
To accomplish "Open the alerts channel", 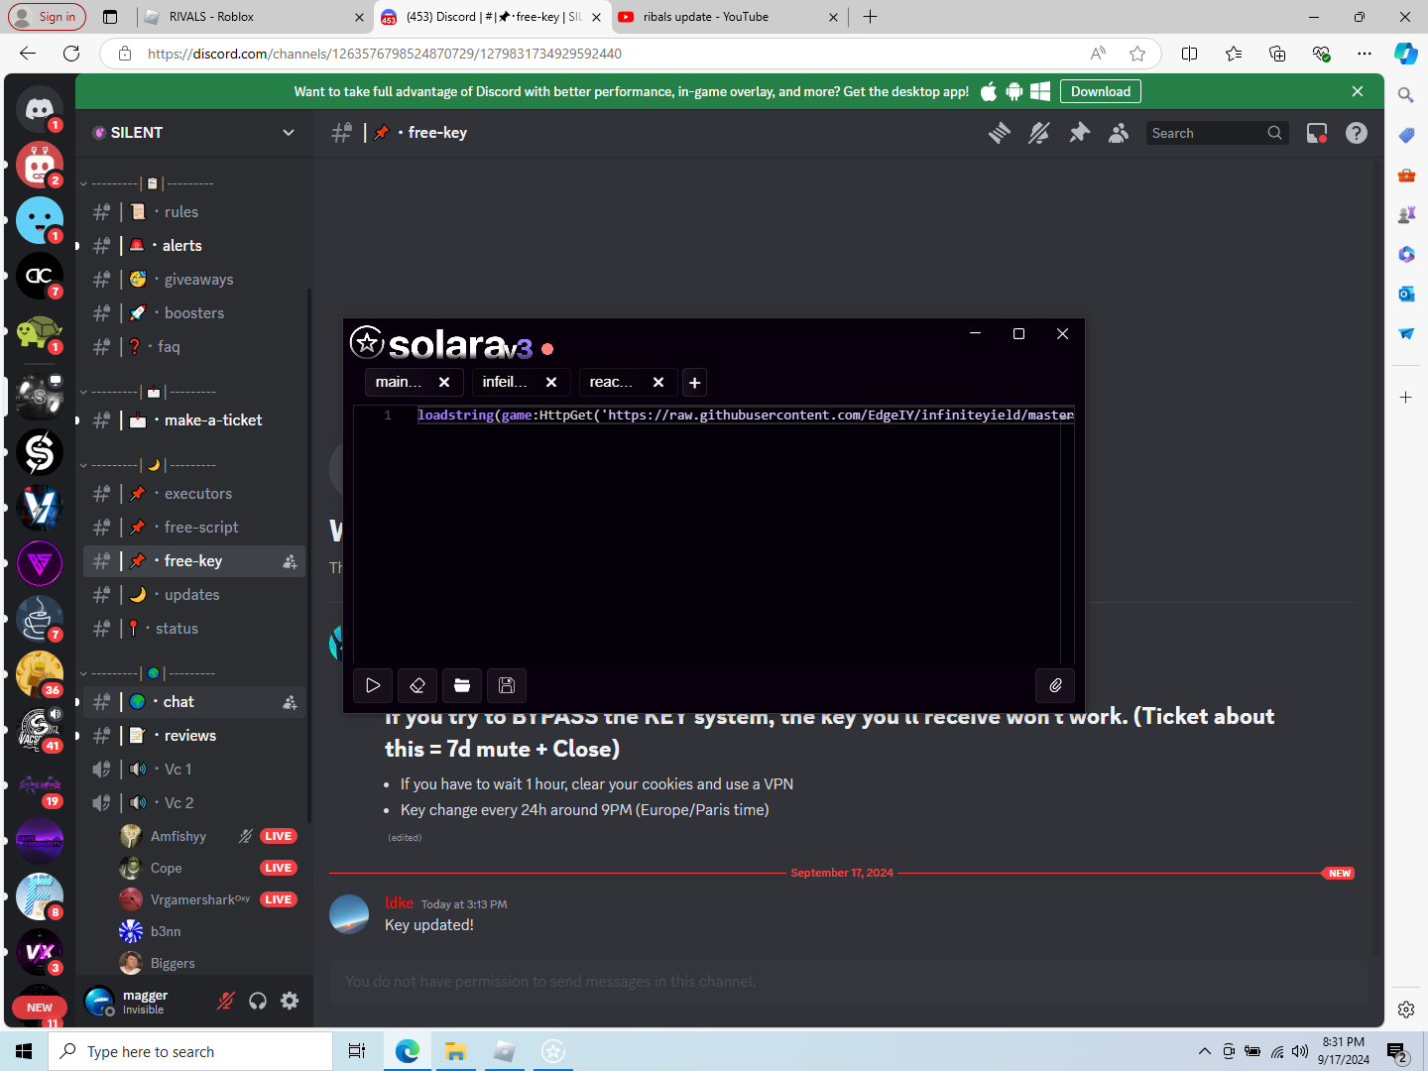I will [x=194, y=246].
